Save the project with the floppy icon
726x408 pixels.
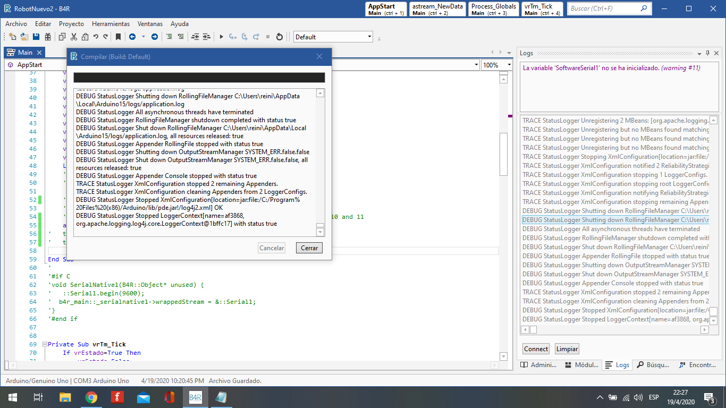[36, 37]
